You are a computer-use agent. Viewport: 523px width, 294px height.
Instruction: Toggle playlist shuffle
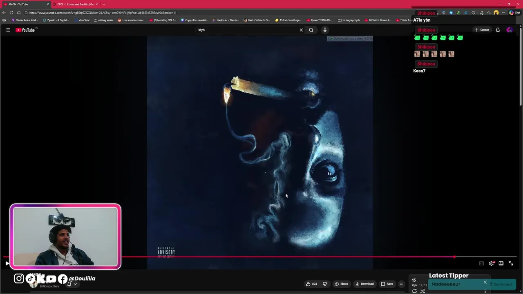coord(422,291)
